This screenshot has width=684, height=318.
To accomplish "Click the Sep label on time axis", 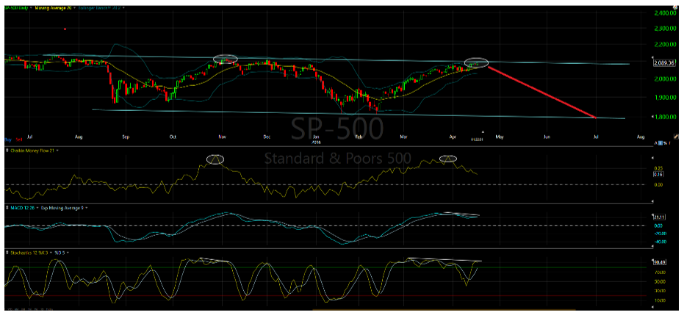I will click(126, 137).
